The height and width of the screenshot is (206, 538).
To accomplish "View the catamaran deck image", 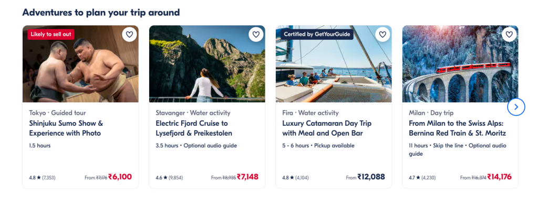I will [x=334, y=64].
